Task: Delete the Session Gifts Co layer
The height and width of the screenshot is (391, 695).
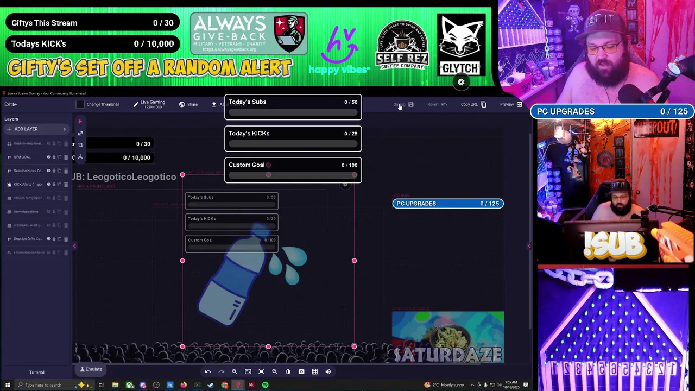Action: point(66,239)
